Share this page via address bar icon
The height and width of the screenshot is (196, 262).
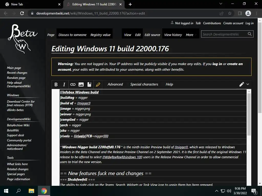[222, 13]
